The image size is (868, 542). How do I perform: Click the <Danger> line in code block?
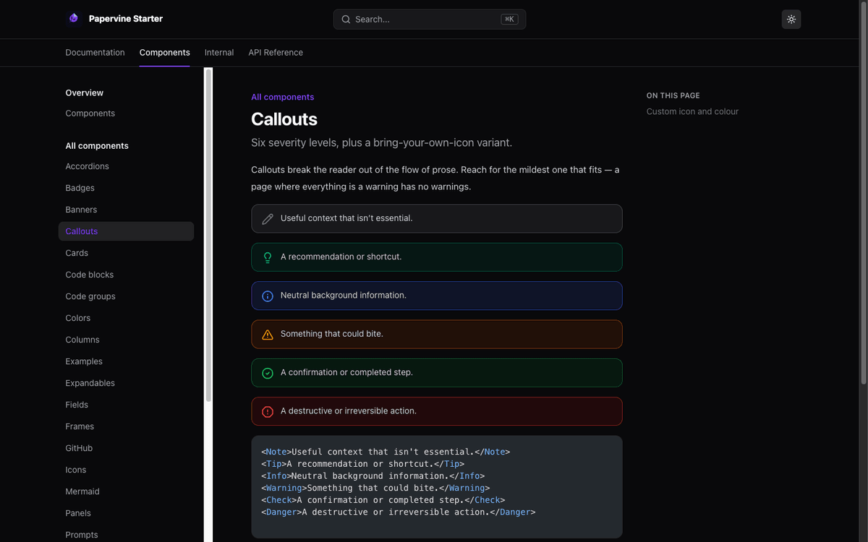pos(399,512)
